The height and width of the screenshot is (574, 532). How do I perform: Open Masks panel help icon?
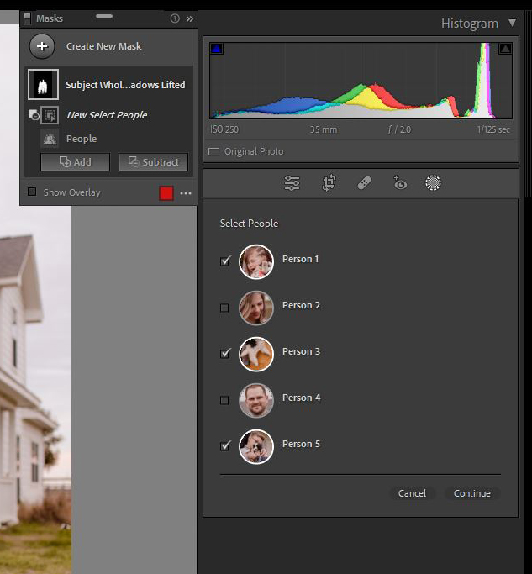175,18
